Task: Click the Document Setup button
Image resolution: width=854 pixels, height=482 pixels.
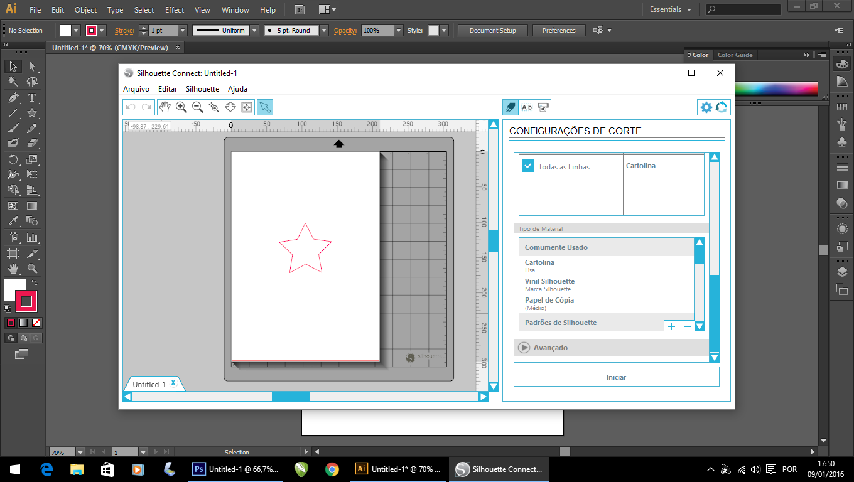Action: point(493,30)
